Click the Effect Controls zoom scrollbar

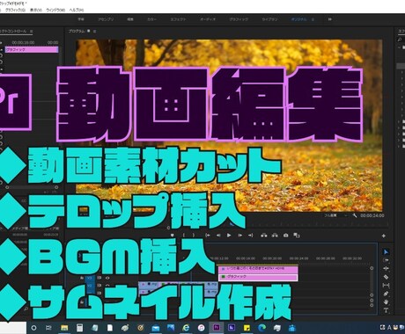point(32,187)
